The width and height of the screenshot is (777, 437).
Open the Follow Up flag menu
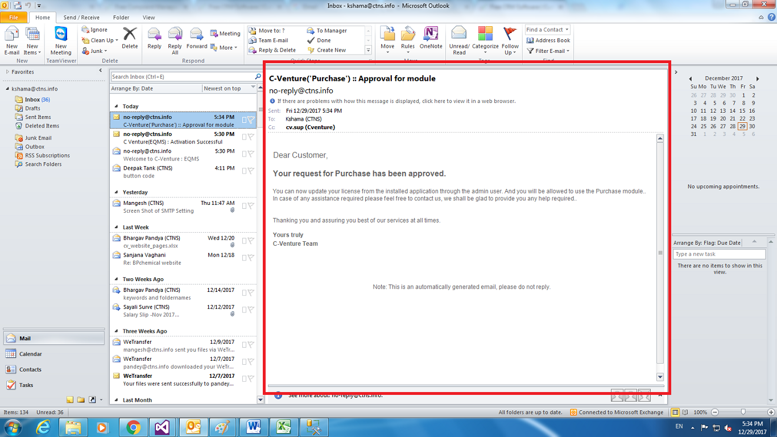pyautogui.click(x=510, y=41)
